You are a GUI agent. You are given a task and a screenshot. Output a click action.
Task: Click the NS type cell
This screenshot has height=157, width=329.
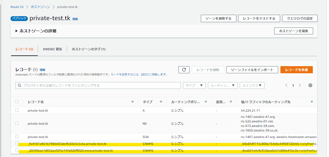pyautogui.click(x=145, y=124)
